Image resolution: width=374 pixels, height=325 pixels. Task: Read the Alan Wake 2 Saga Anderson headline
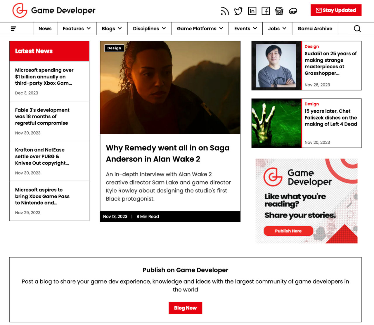(x=167, y=153)
